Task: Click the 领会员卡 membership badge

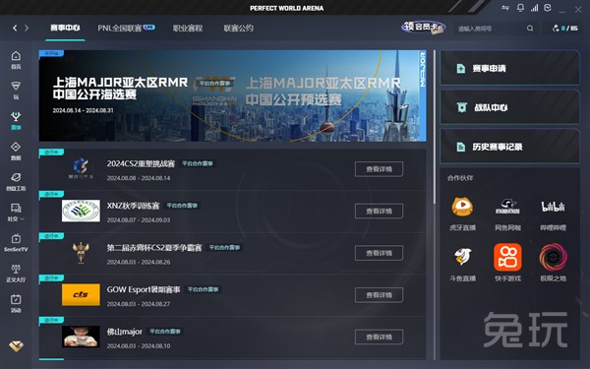Action: (423, 28)
